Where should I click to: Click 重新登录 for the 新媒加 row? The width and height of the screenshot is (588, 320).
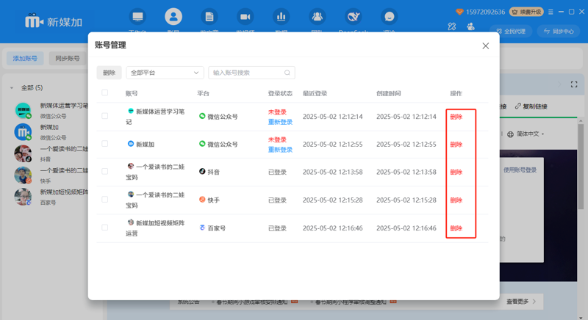click(280, 149)
